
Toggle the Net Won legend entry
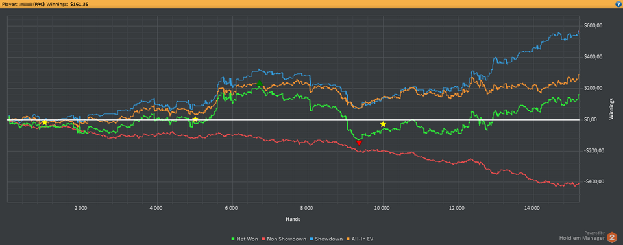click(x=245, y=239)
